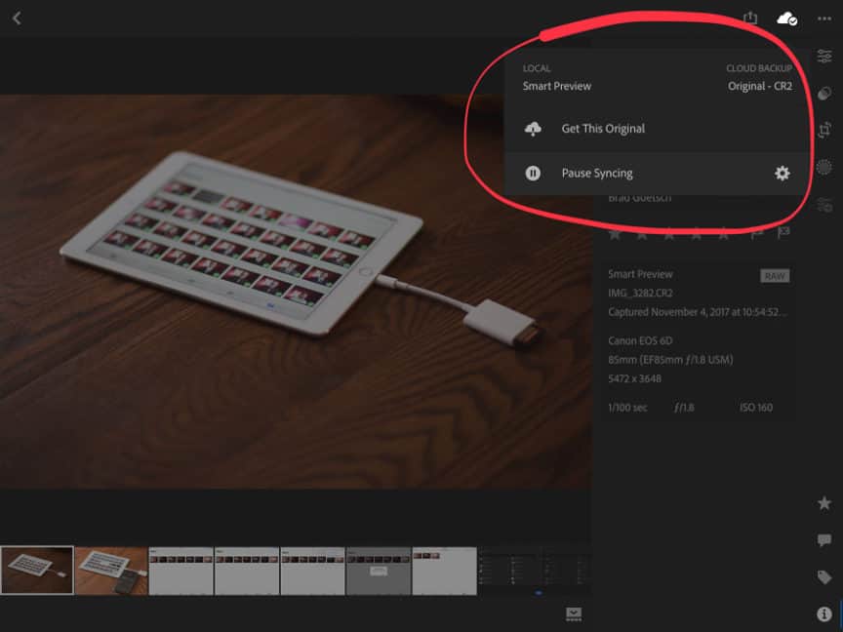Show photo info using the info icon
This screenshot has height=632, width=843.
(824, 612)
